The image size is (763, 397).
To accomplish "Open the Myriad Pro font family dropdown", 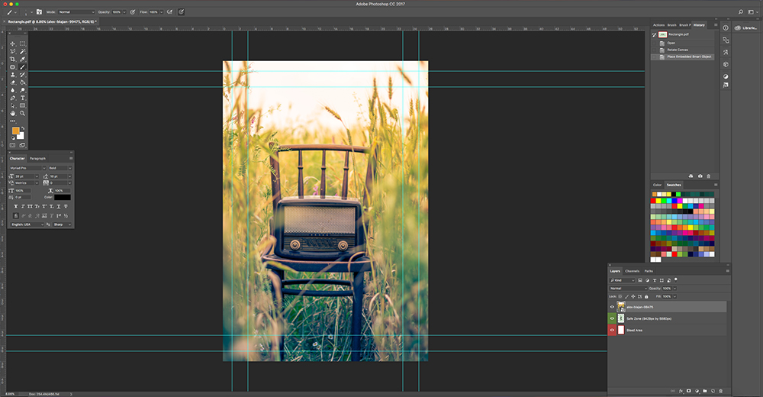I will pyautogui.click(x=27, y=168).
